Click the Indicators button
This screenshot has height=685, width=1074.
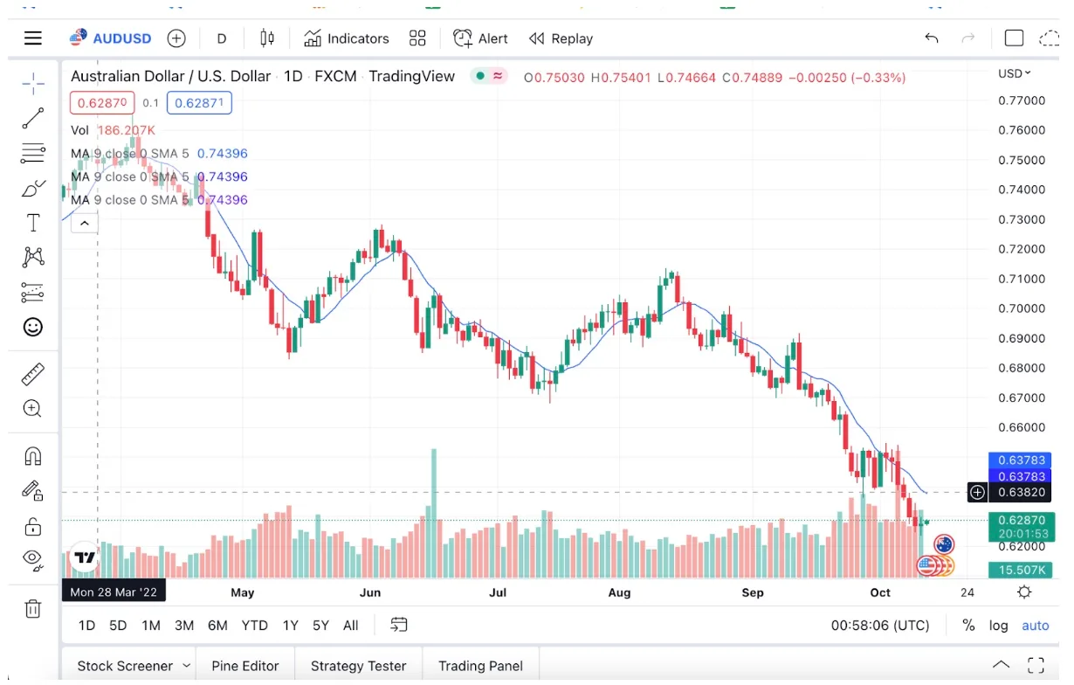pyautogui.click(x=347, y=38)
